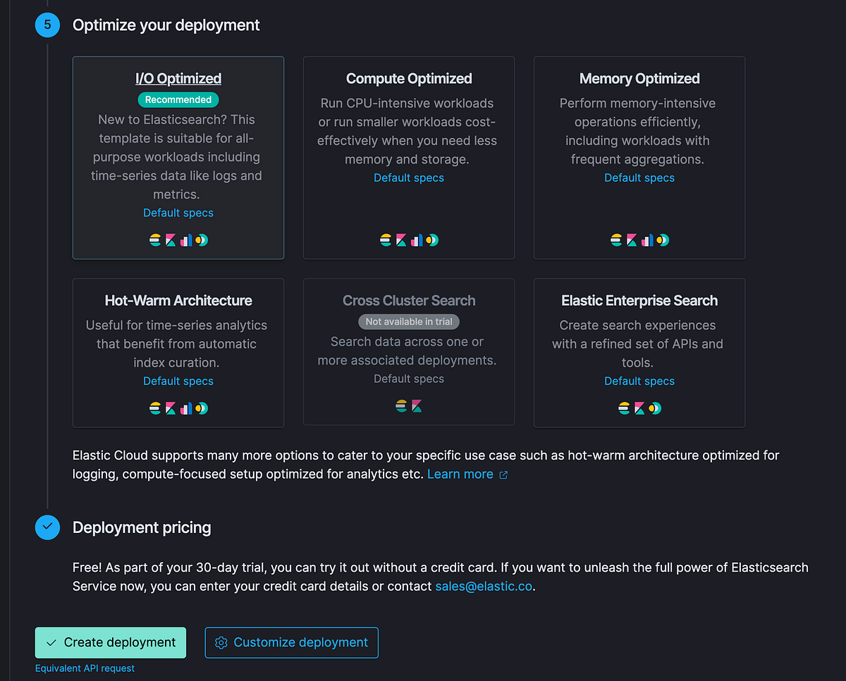Click Kibana icon in Compute Optimized card

pyautogui.click(x=402, y=240)
